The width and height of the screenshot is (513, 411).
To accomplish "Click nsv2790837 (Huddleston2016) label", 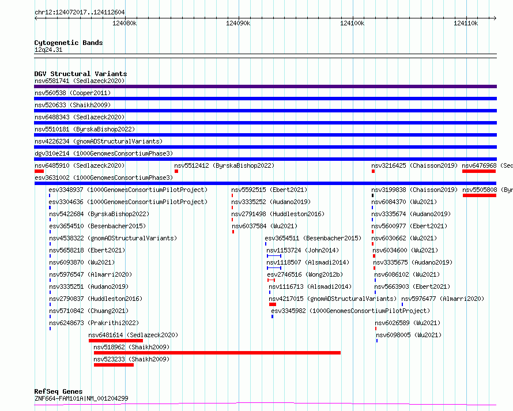I will (96, 299).
